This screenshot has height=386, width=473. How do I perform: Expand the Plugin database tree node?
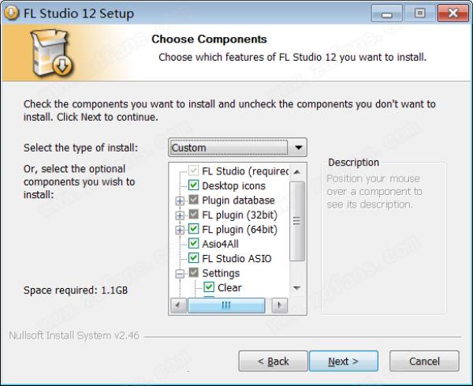click(x=180, y=200)
